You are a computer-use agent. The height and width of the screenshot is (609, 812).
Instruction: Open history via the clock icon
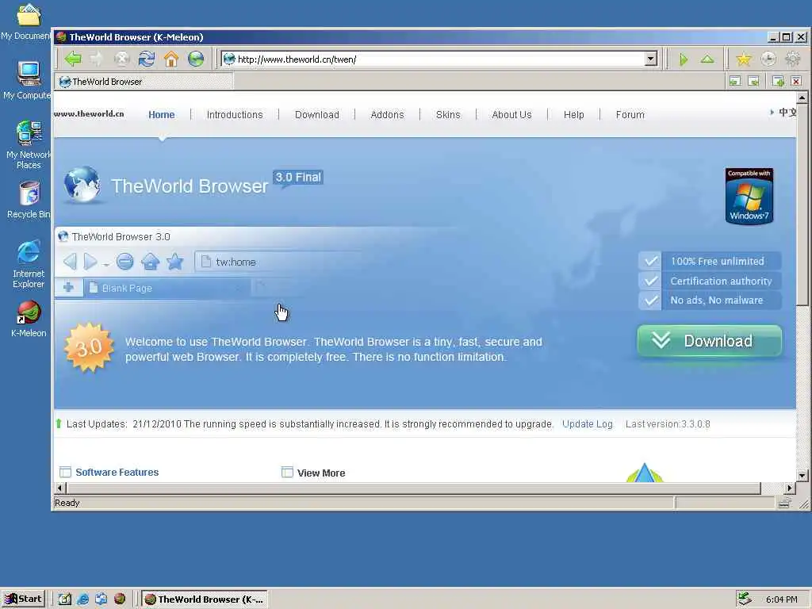point(768,59)
